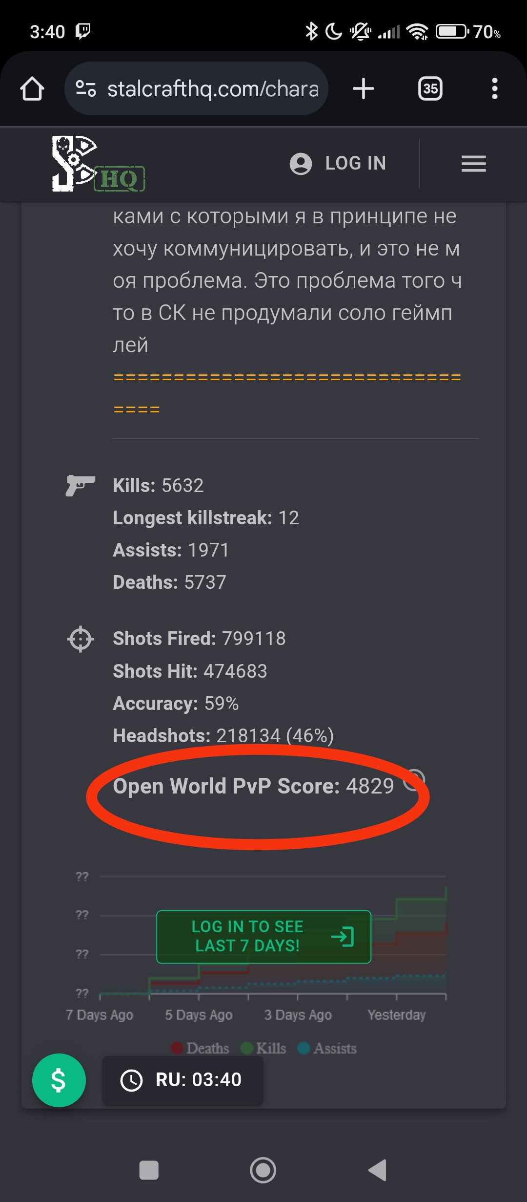Image resolution: width=527 pixels, height=1202 pixels.
Task: Tap the Stalcraft HQ logo
Action: (x=98, y=164)
